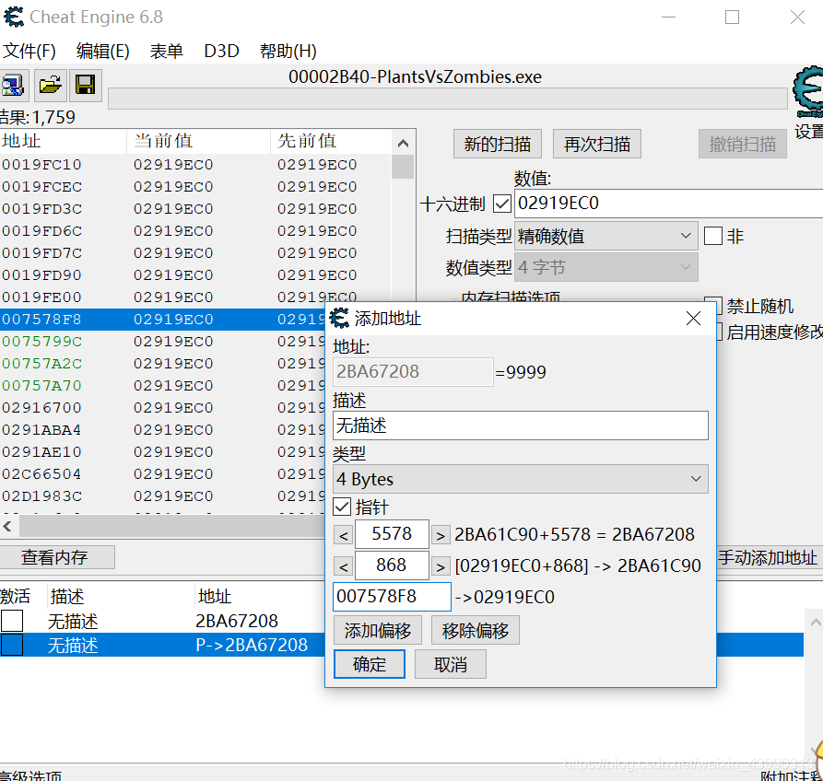Click the offset field showing 868
Viewport: 823px width, 781px height.
click(392, 565)
